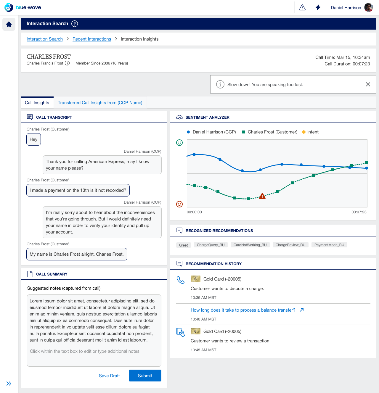Select the ChargeQuery_RU recommendation tag
Screen dimensions: 379x393
(x=211, y=245)
